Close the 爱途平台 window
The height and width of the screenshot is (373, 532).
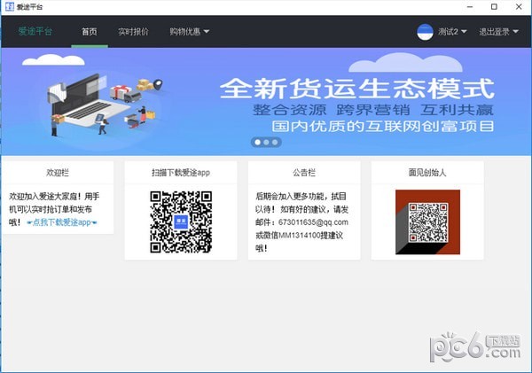point(518,7)
